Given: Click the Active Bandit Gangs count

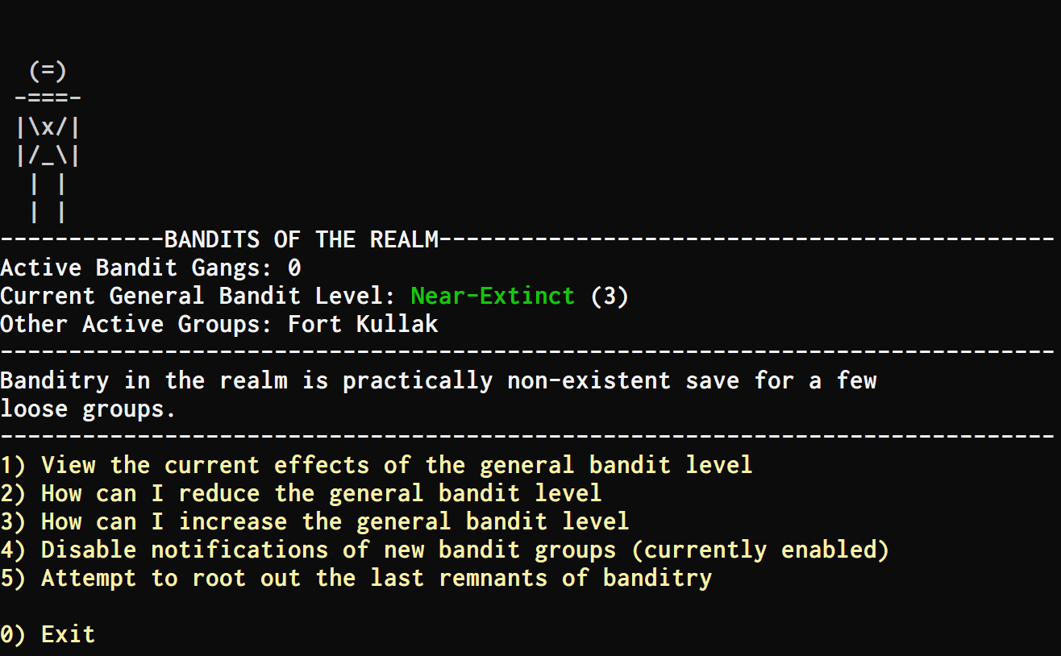Looking at the screenshot, I should [x=294, y=268].
